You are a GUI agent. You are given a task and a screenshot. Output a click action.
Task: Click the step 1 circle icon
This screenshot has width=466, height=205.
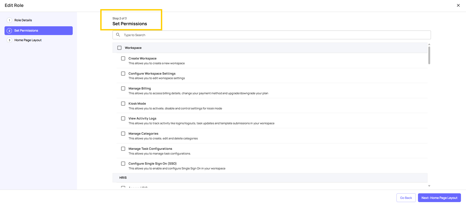tap(10, 20)
